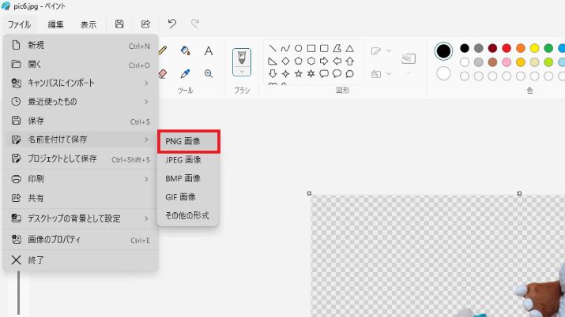Select the Color picker eyedropper tool
This screenshot has height=317, width=565.
click(x=185, y=73)
